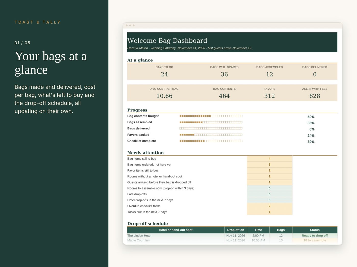Click the count for Favor items still to buy
The width and height of the screenshot is (357, 267).
click(x=270, y=171)
